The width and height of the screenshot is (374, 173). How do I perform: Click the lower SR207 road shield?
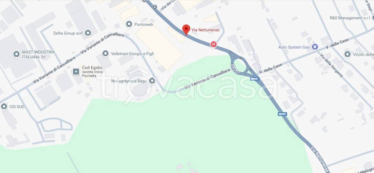pyautogui.click(x=282, y=114)
